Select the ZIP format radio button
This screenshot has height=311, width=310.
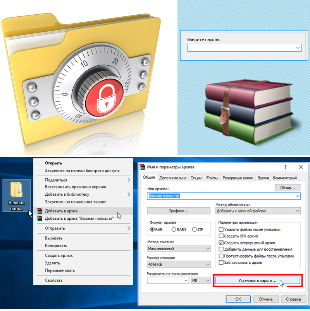click(x=195, y=229)
